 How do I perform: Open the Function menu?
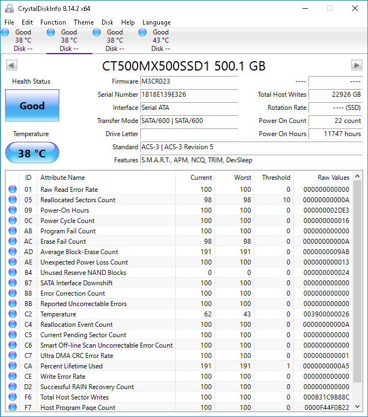point(53,22)
